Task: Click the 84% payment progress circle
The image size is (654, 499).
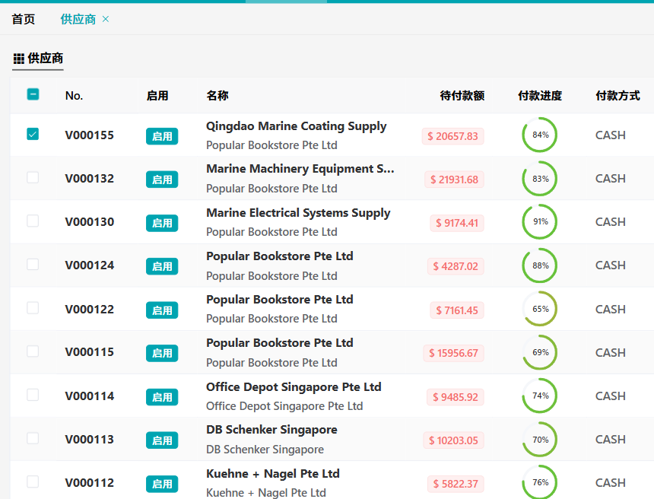Action: coord(540,135)
